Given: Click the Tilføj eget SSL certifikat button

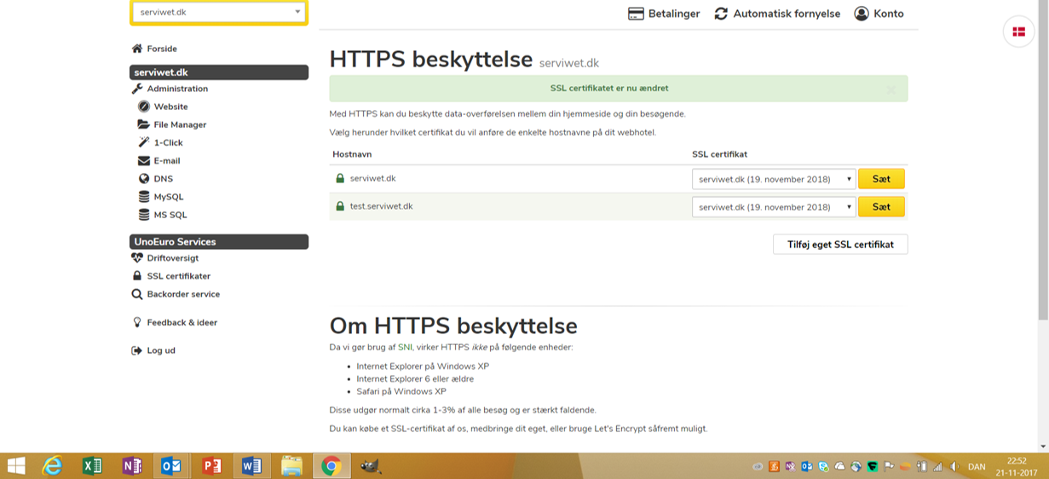Looking at the screenshot, I should point(840,245).
